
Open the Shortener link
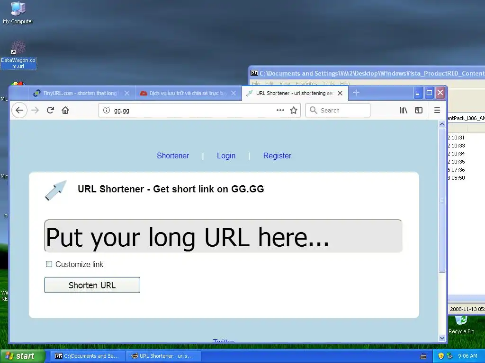(x=172, y=156)
